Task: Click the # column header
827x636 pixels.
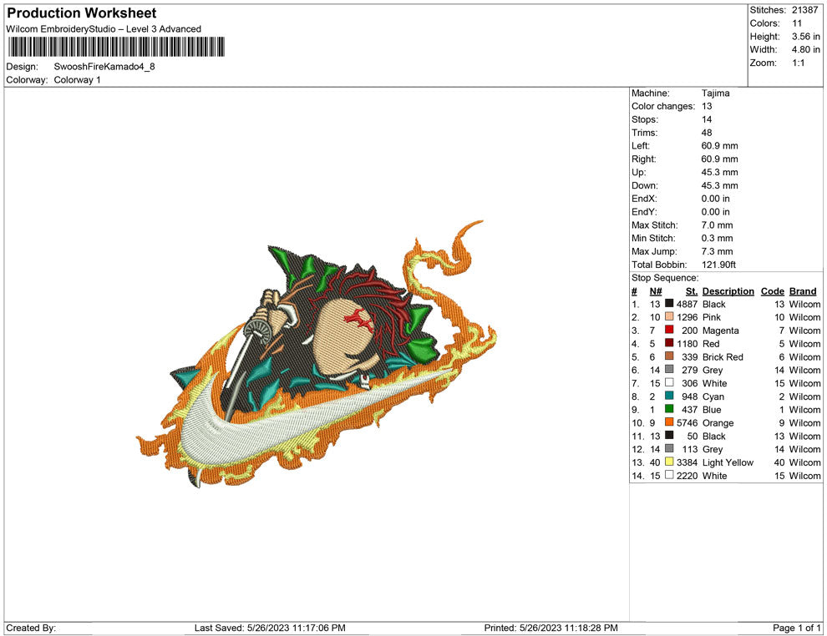Action: [x=635, y=291]
